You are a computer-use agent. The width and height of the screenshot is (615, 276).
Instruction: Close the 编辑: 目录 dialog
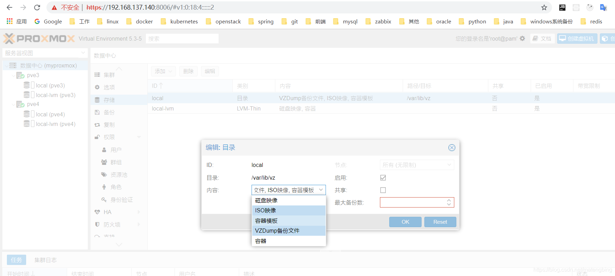pyautogui.click(x=452, y=148)
